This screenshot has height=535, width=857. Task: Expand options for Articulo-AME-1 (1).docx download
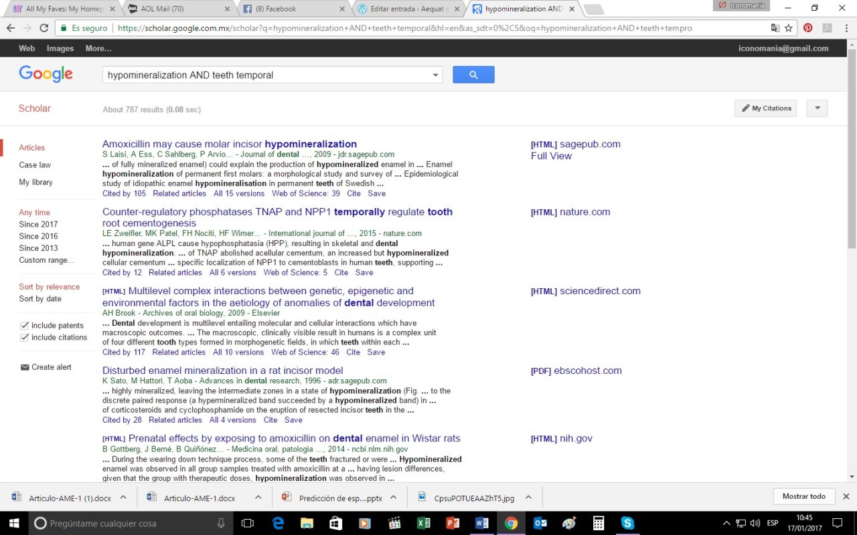pos(123,498)
